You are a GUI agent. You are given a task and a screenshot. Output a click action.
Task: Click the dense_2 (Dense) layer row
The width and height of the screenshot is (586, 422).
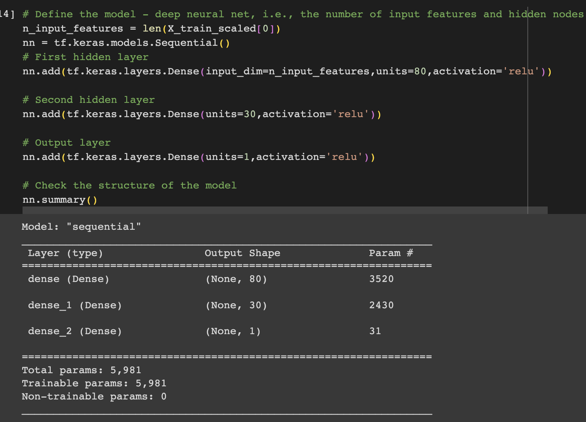tap(75, 331)
